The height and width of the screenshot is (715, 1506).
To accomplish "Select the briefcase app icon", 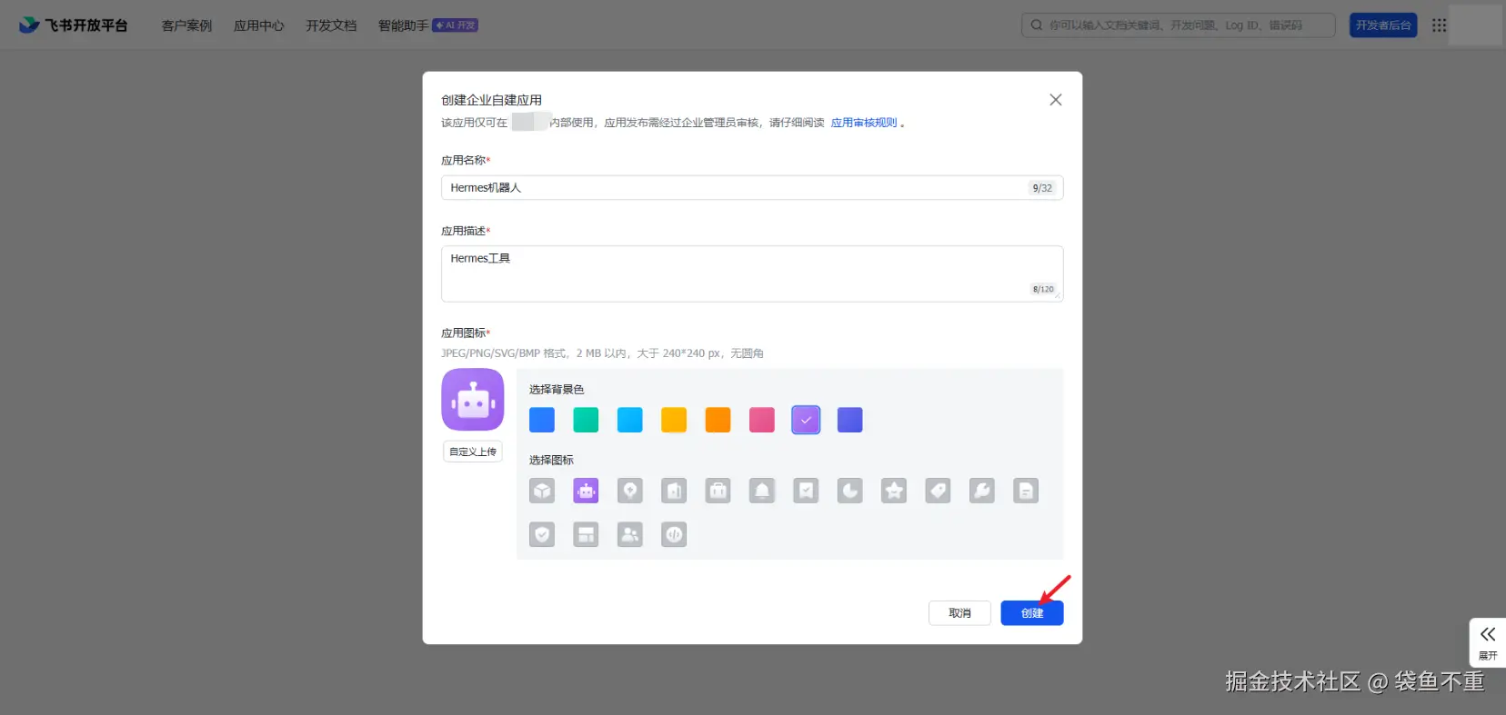I will 718,492.
